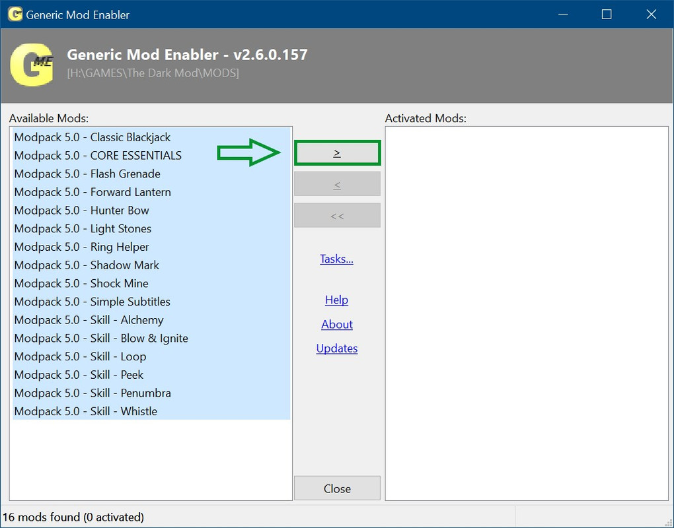Open the Tasks... link

pos(336,259)
